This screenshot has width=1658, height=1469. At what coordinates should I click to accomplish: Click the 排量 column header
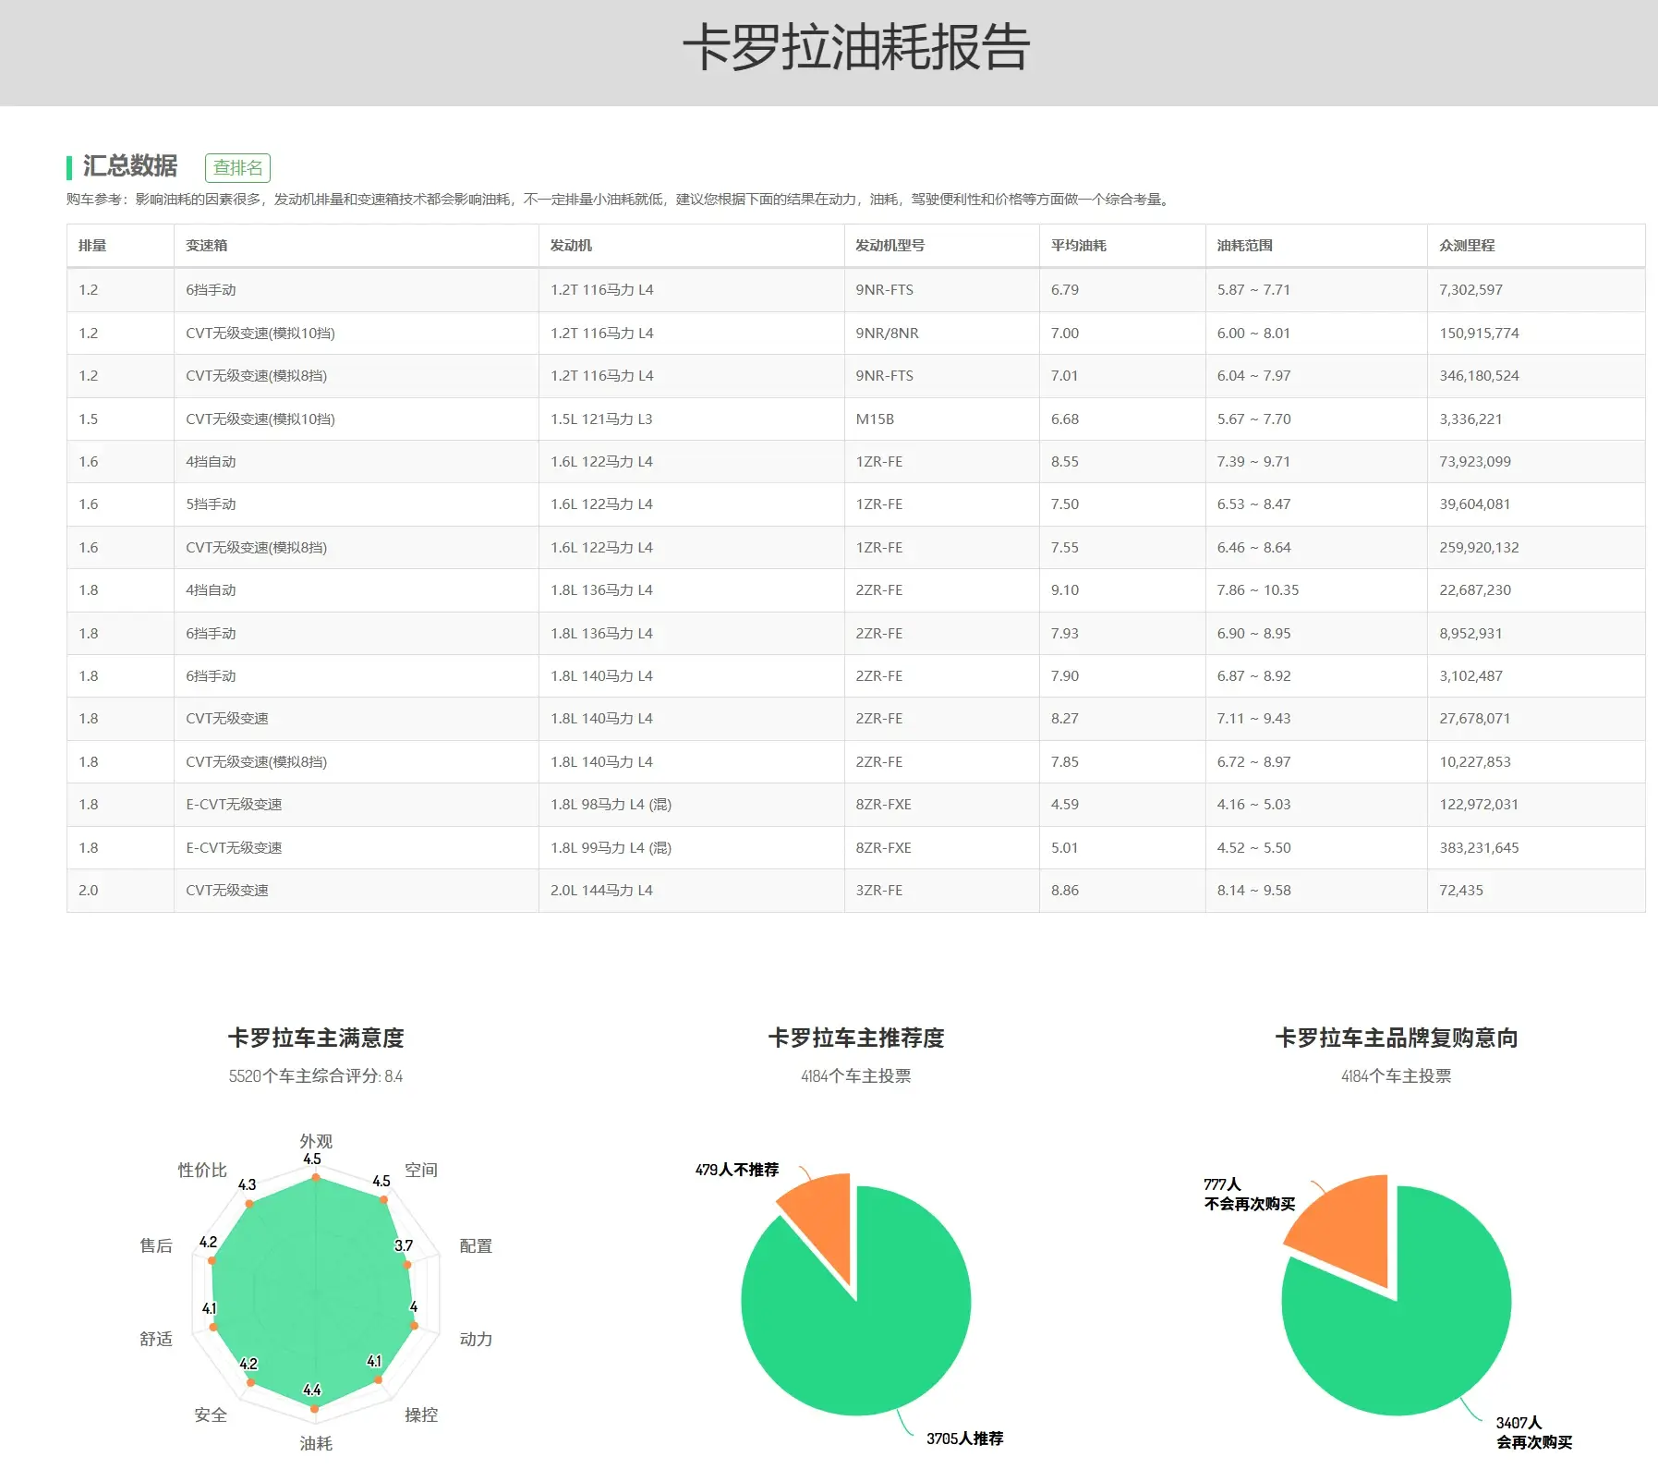(92, 246)
